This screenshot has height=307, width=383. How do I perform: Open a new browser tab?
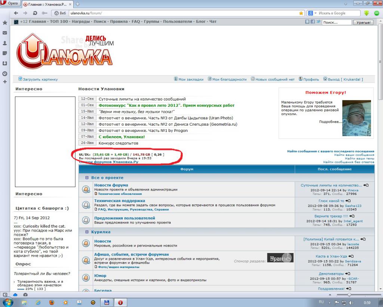click(77, 4)
